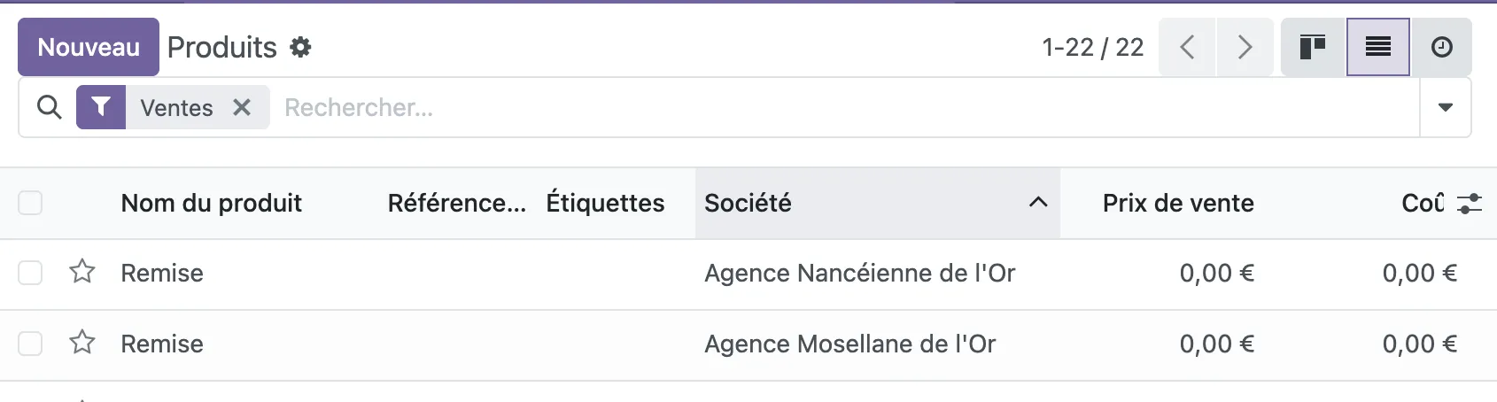Viewport: 1497px width, 402px height.
Task: Sort by the Nom du produit column
Action: pos(212,203)
